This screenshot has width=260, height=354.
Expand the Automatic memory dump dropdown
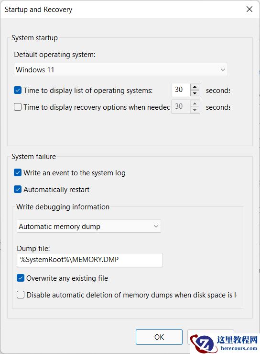point(89,226)
